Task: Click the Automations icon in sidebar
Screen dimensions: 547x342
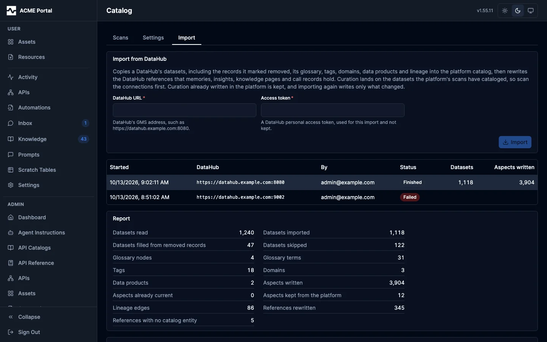Action: [x=11, y=108]
